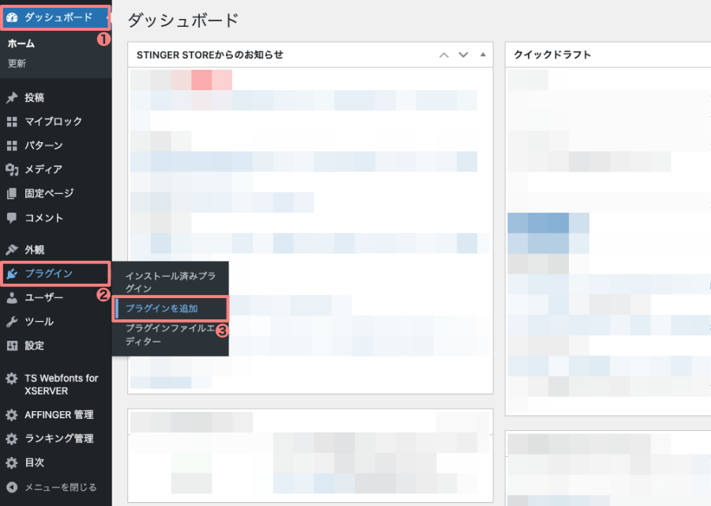The height and width of the screenshot is (506, 711).
Task: Open the 投稿 menu
Action: 55,97
